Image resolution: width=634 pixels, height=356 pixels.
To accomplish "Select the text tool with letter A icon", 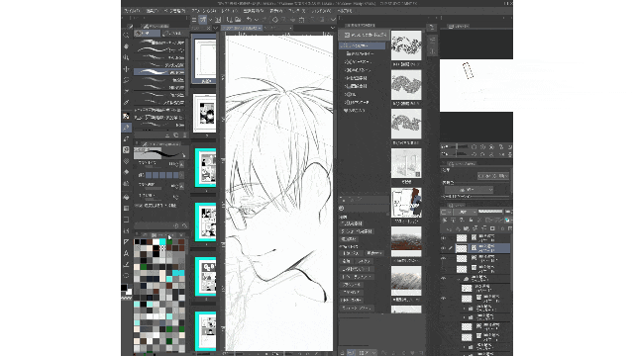I will pyautogui.click(x=126, y=253).
